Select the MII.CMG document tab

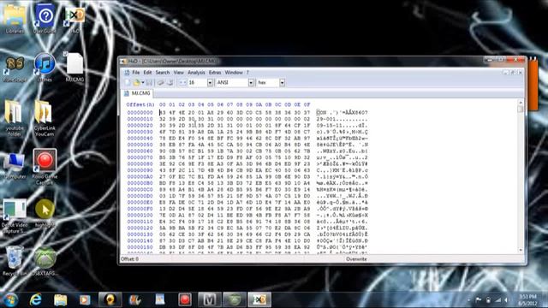click(138, 93)
